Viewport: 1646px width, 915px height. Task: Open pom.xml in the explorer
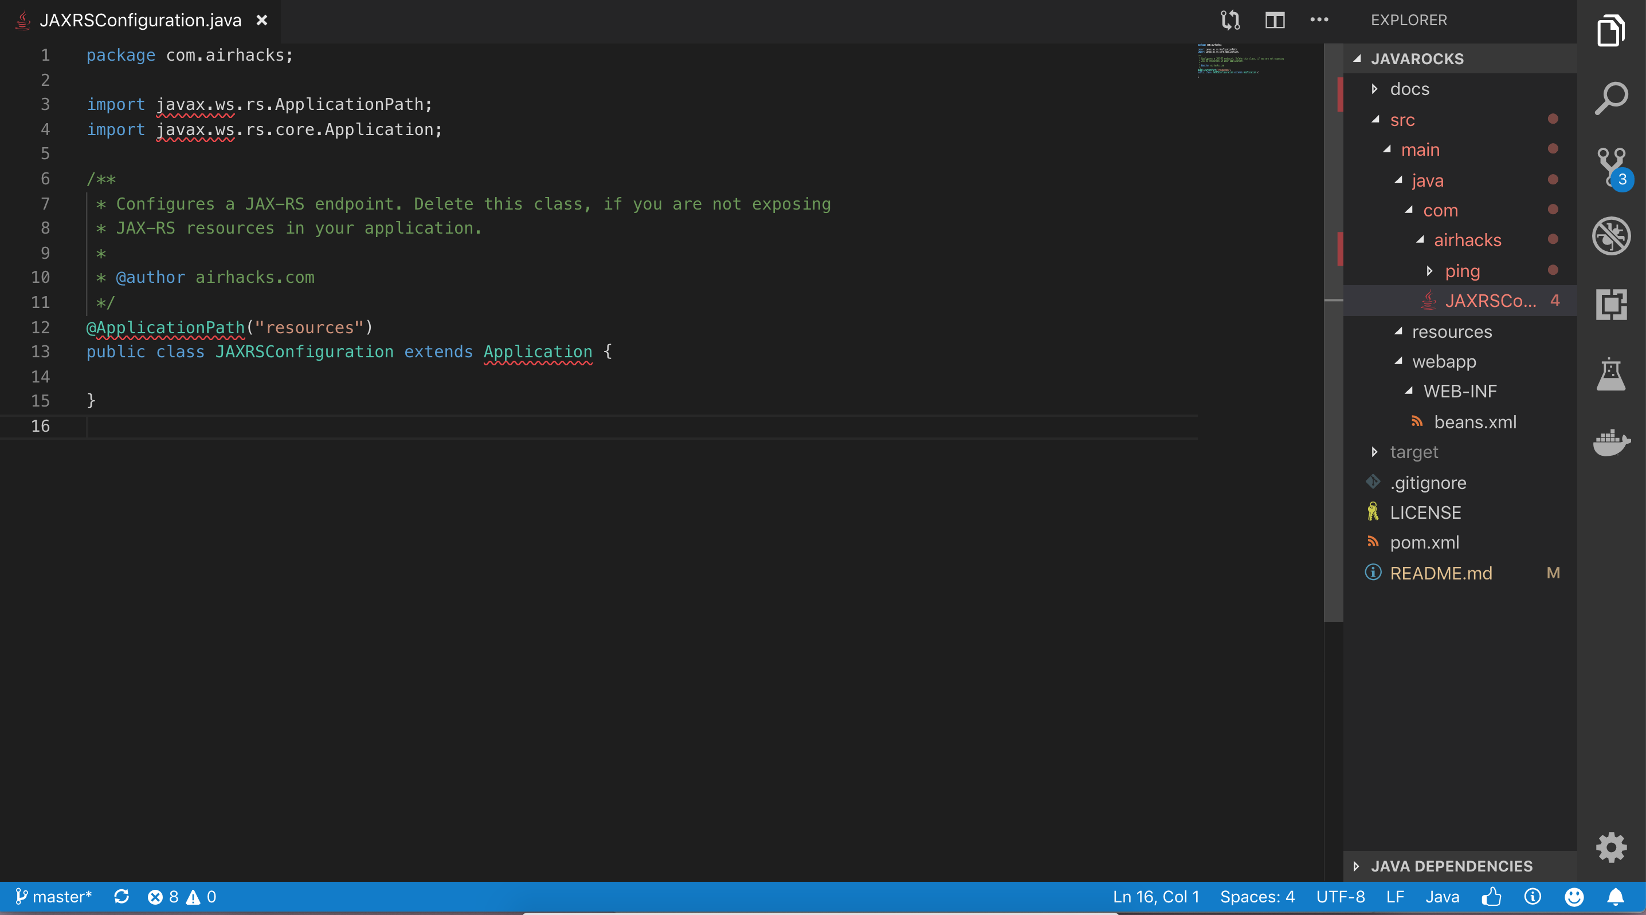(x=1424, y=543)
